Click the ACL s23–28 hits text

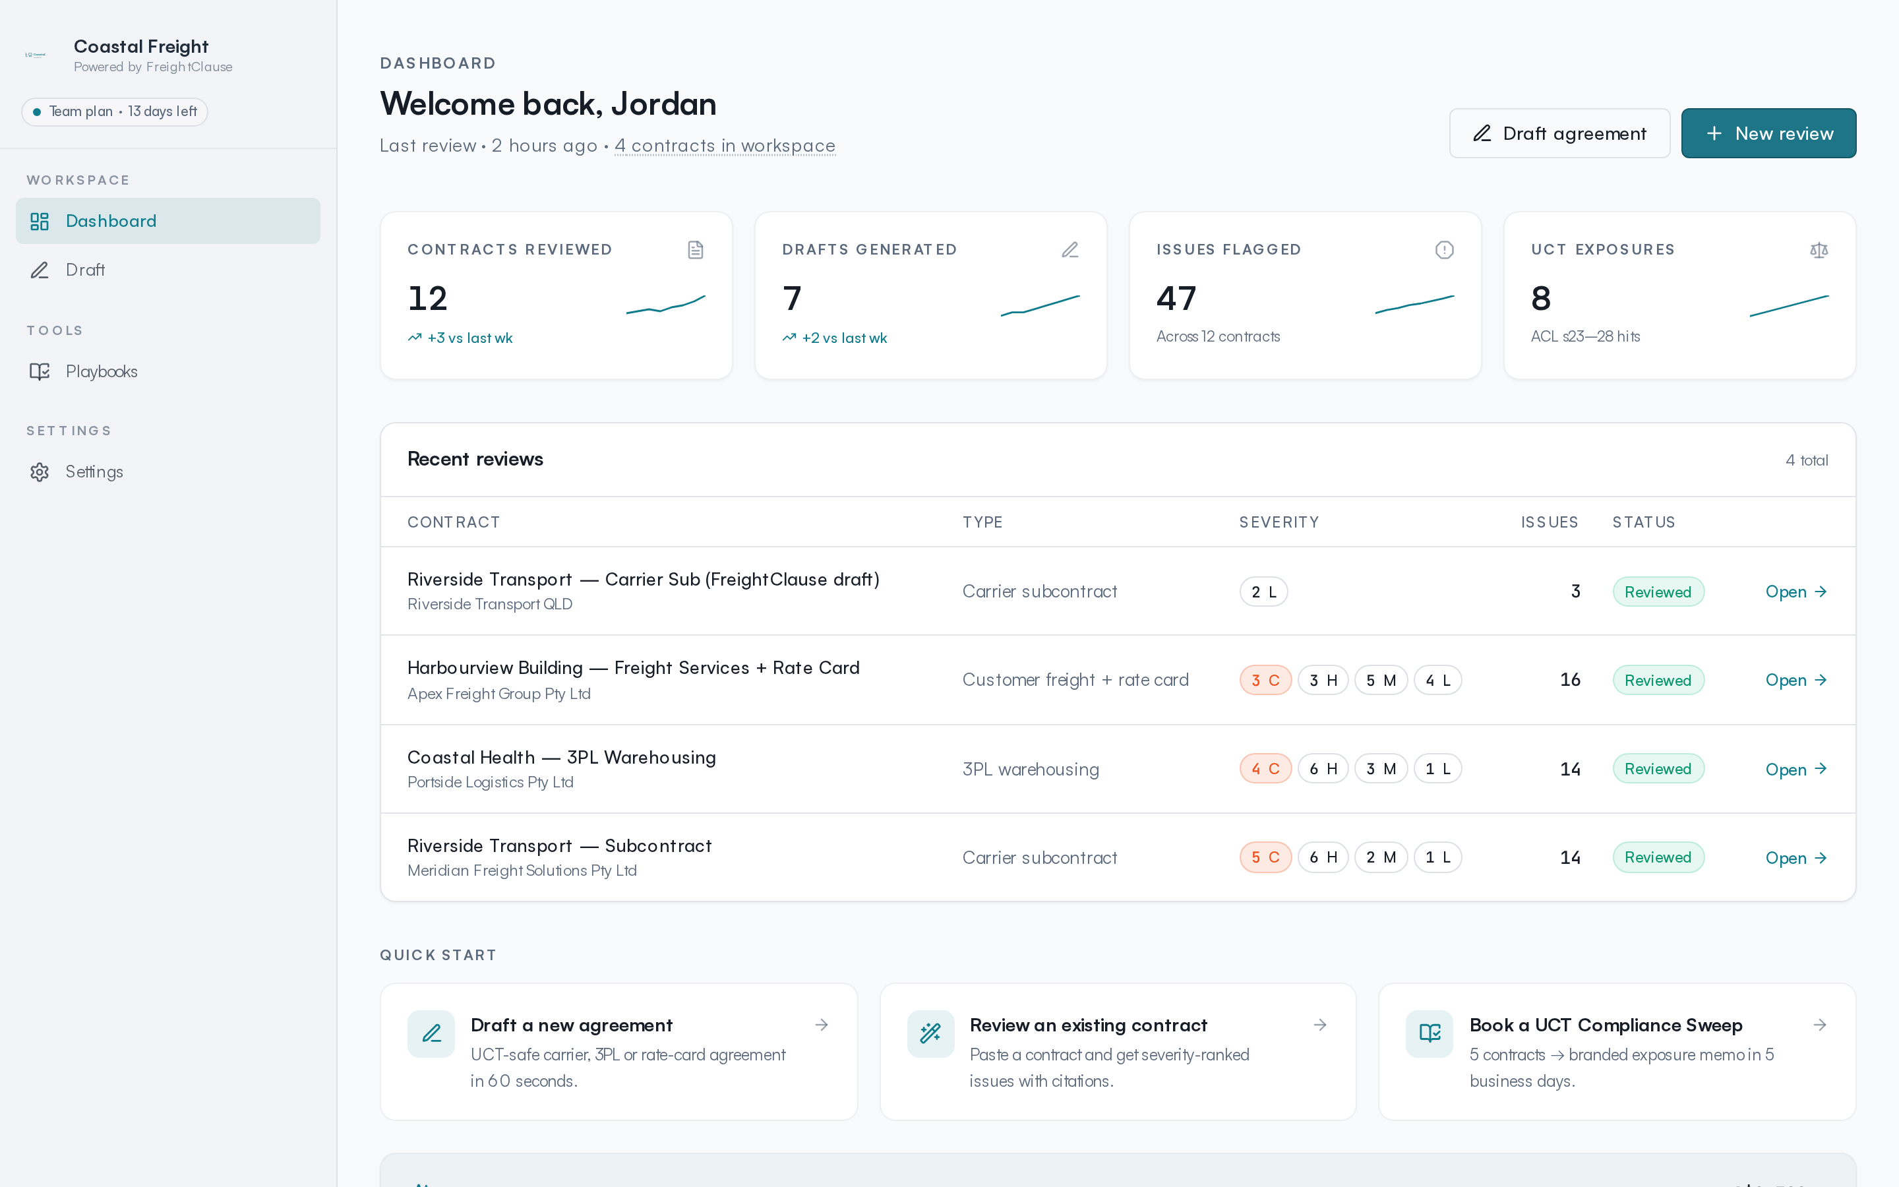point(1585,336)
